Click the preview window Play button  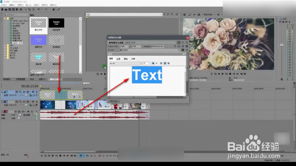223,74
